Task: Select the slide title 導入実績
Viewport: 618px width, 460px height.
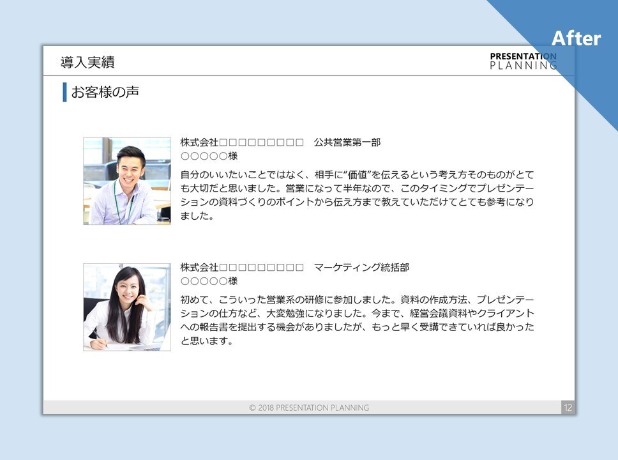Action: [87, 63]
